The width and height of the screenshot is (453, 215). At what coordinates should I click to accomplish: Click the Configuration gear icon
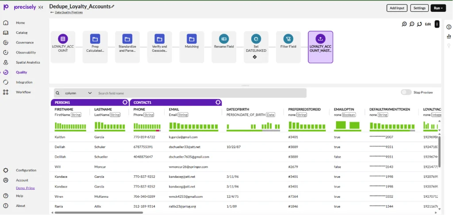pyautogui.click(x=6, y=170)
